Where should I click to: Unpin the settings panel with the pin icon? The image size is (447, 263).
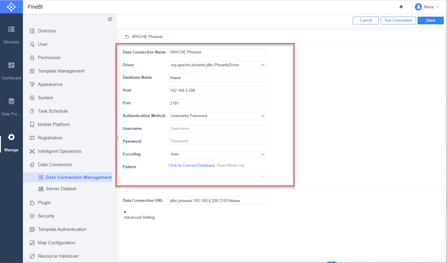coord(110,19)
